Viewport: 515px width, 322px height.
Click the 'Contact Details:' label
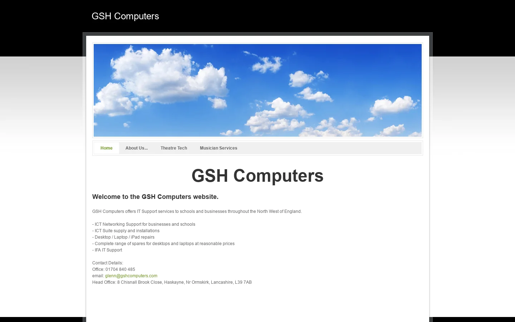[x=108, y=263]
